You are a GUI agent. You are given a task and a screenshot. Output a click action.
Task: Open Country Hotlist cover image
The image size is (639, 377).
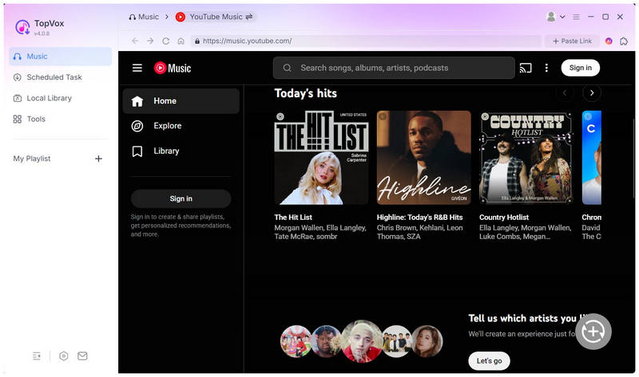click(526, 157)
